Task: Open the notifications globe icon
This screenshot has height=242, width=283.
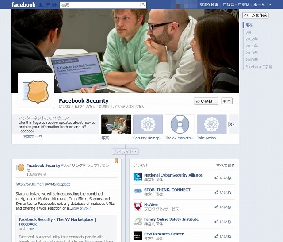Action: (x=54, y=5)
